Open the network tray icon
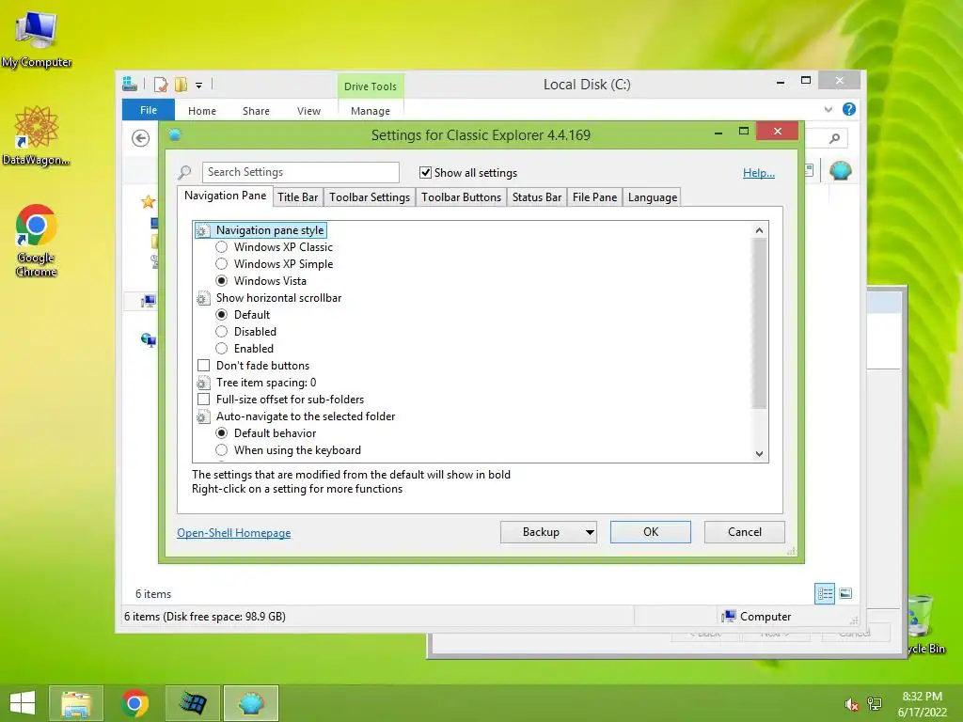 coord(874,704)
